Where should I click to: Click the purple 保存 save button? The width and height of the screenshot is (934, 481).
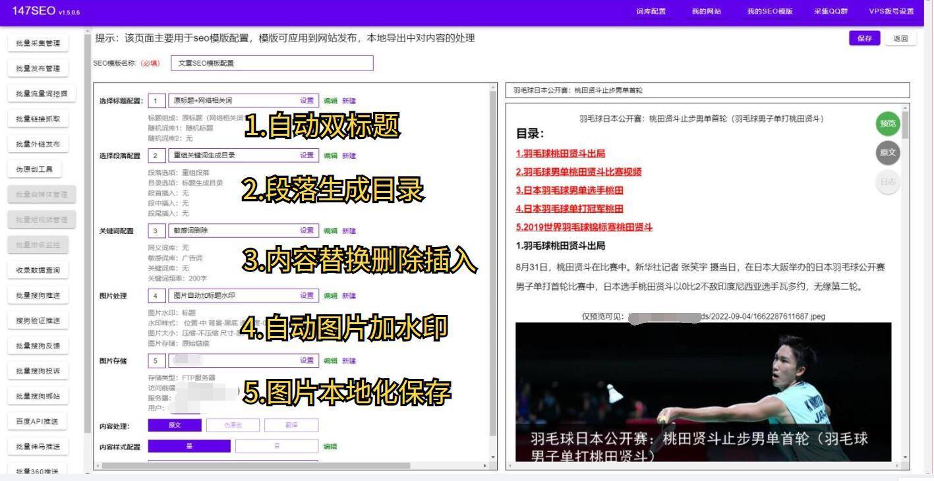865,38
